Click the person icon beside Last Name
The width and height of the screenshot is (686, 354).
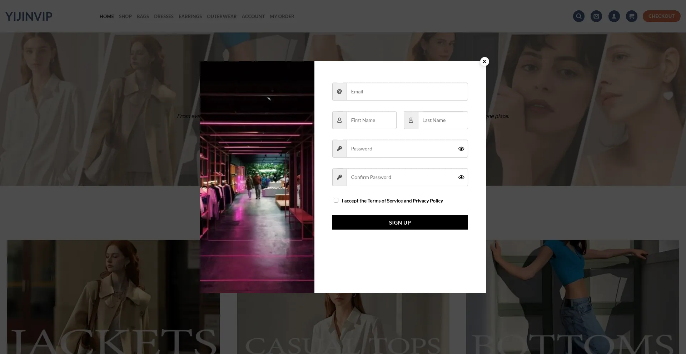click(411, 120)
